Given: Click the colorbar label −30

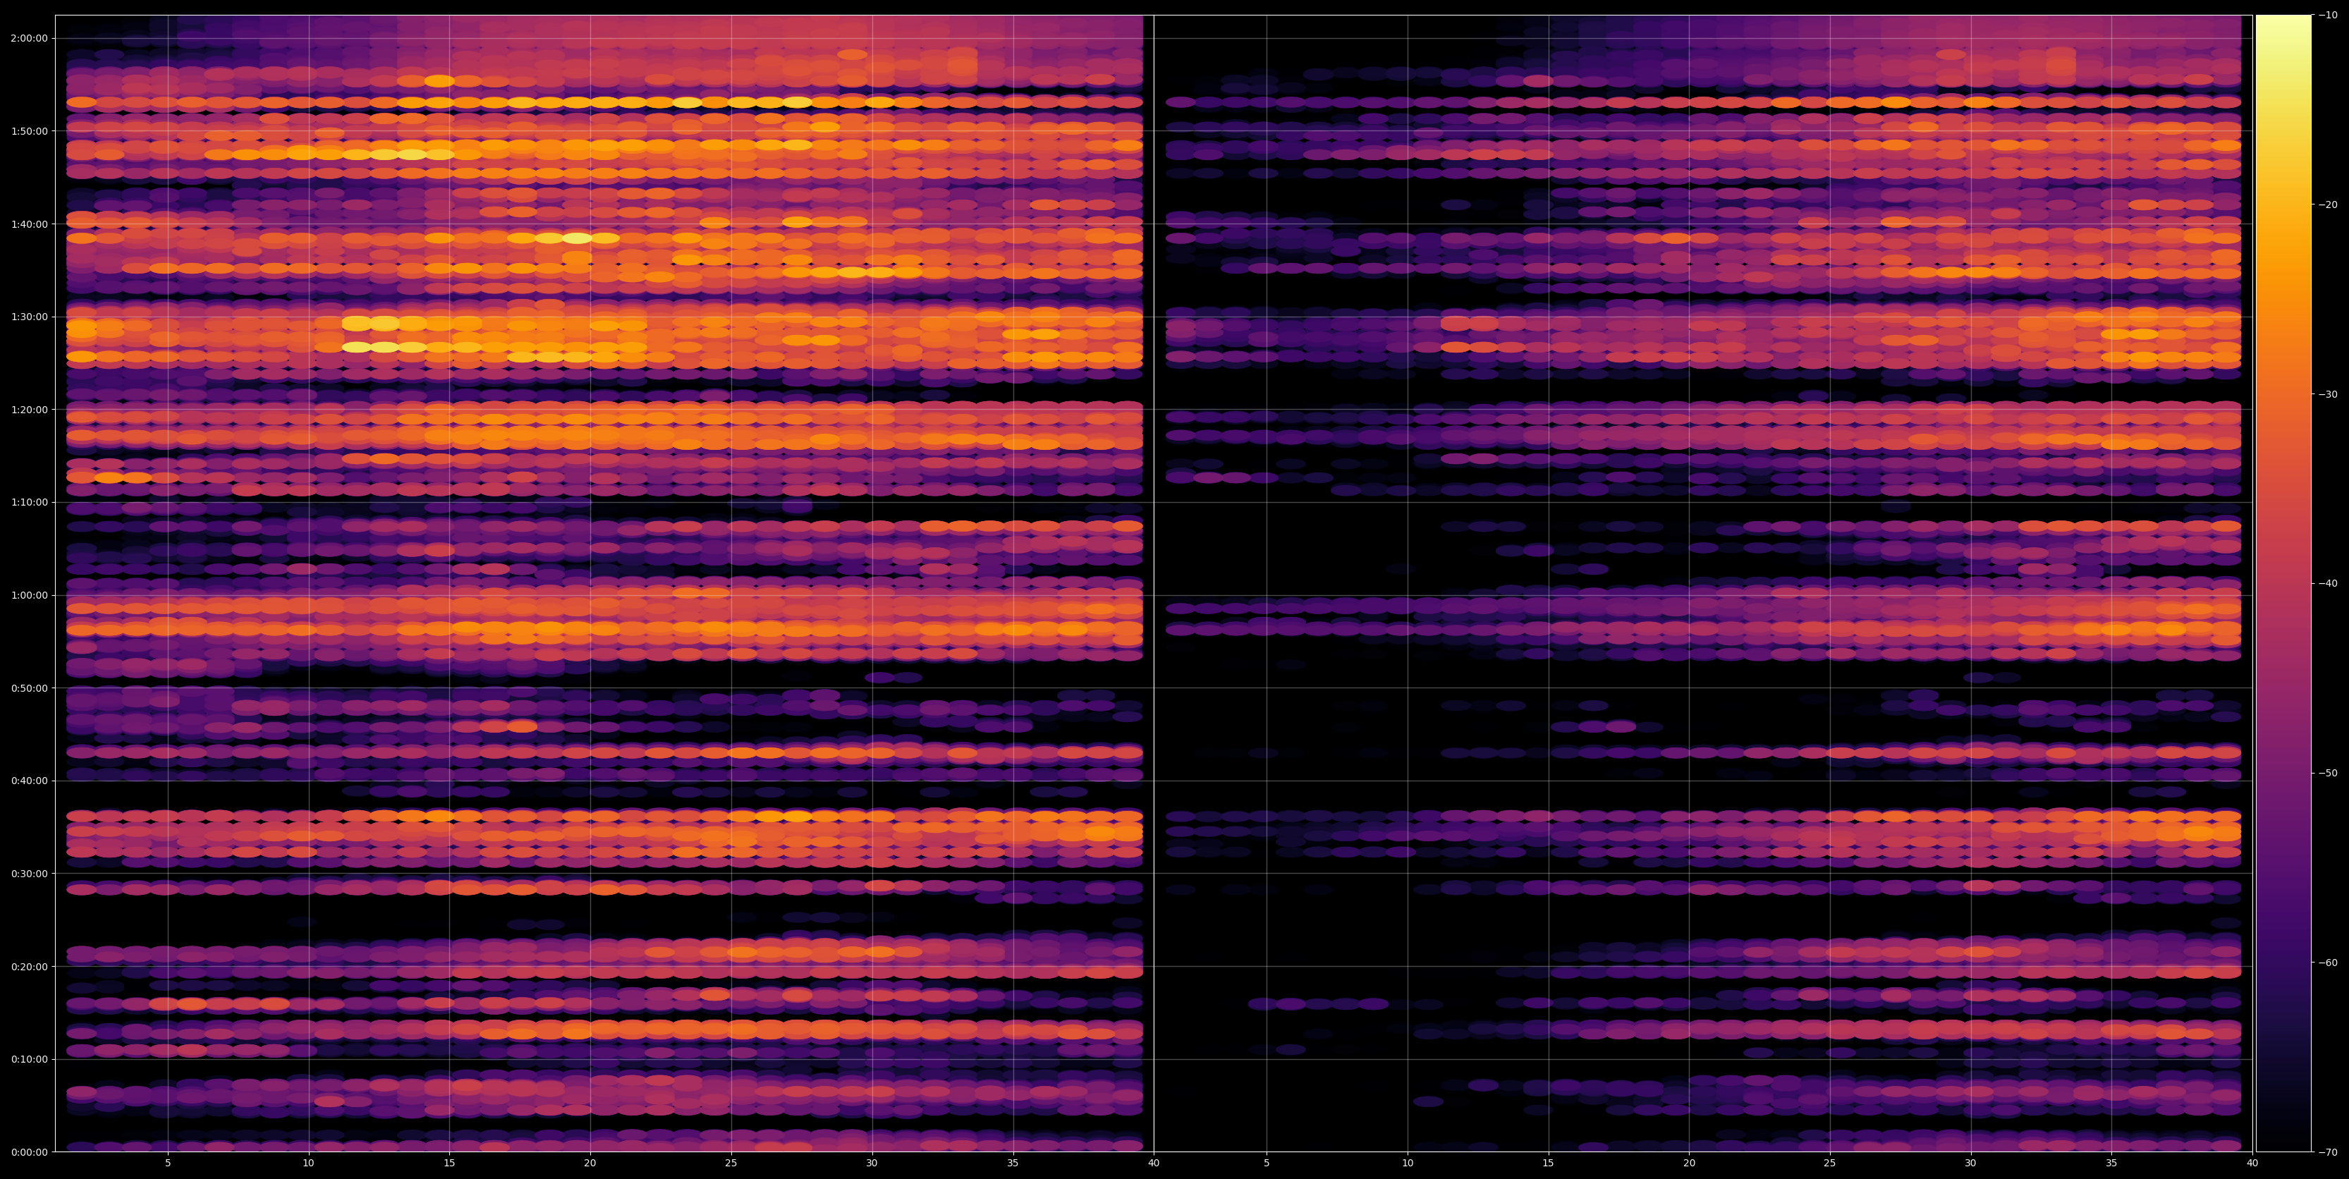Looking at the screenshot, I should point(2328,394).
